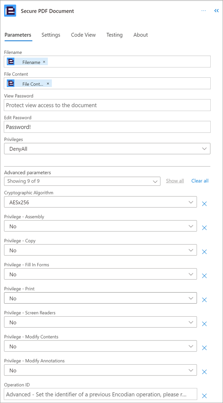Remove the Filename dynamic content token

pos(44,62)
